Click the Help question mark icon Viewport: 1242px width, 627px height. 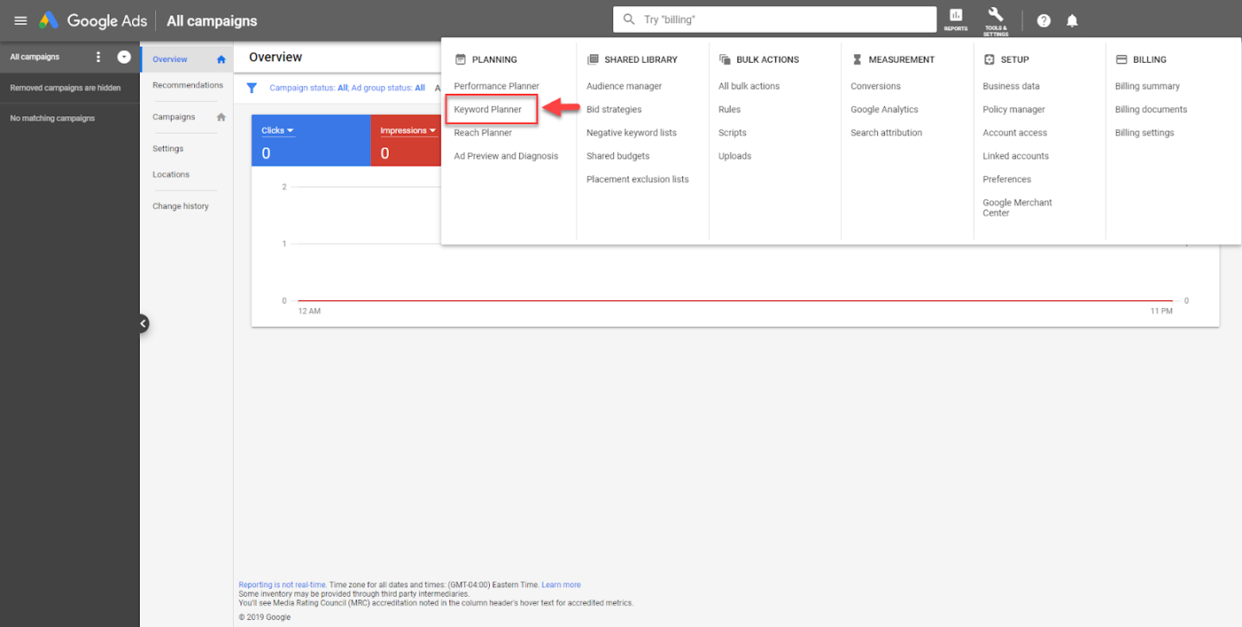click(x=1044, y=21)
